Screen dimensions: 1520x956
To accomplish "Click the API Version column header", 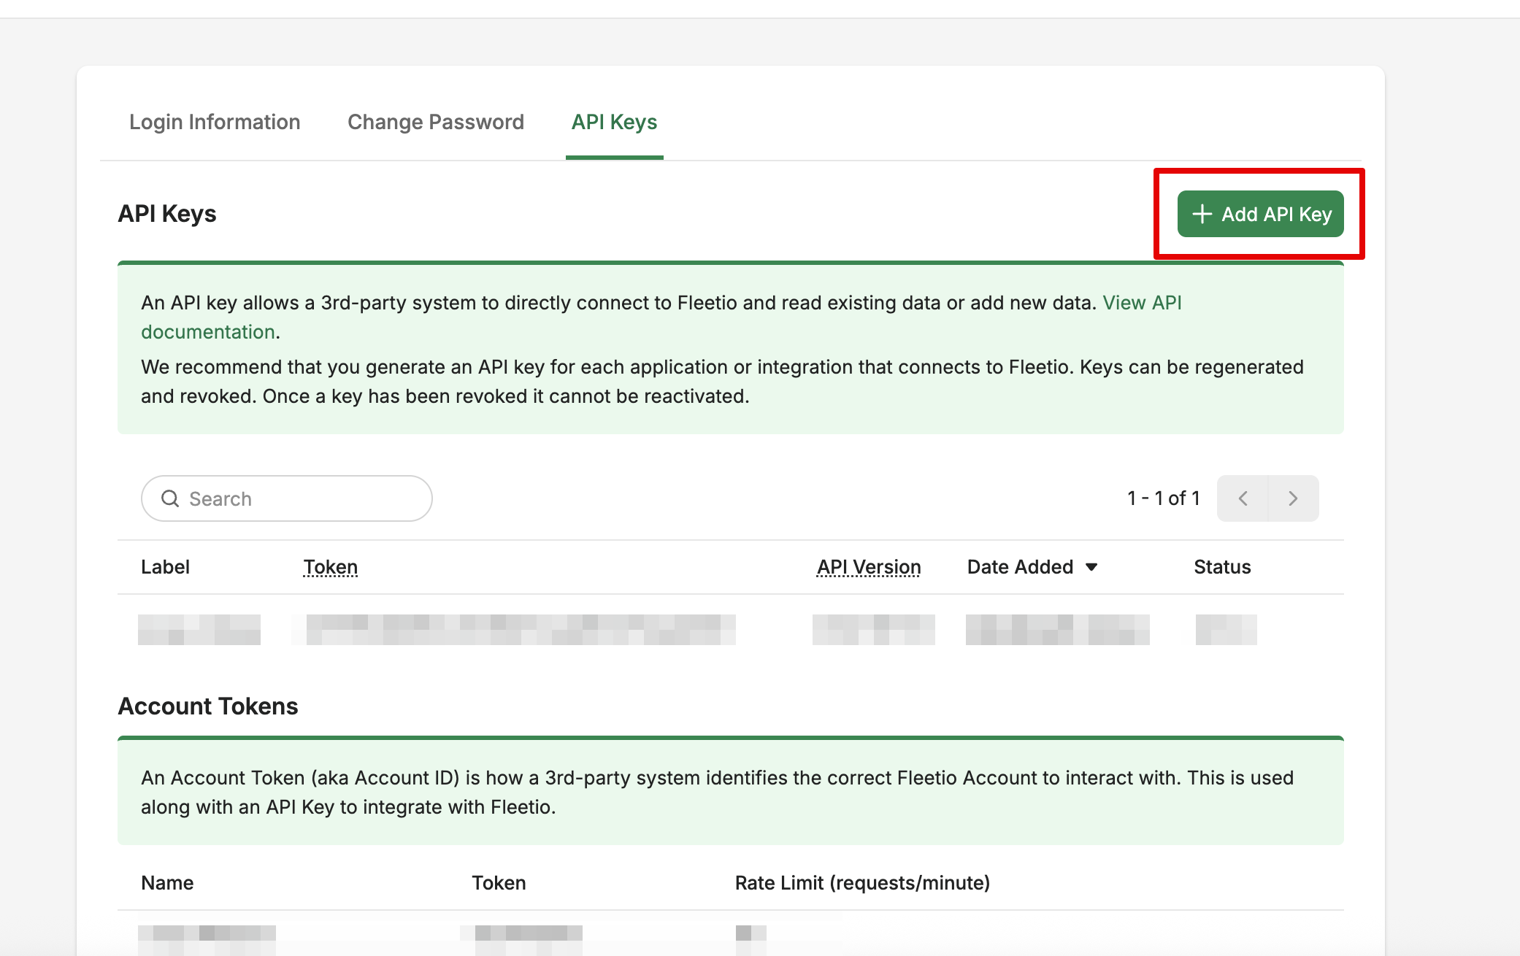I will tap(869, 567).
